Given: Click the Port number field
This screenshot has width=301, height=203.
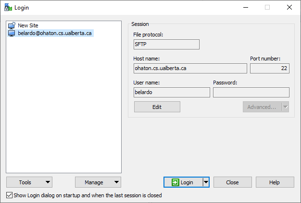Looking at the screenshot, I should click(x=270, y=68).
